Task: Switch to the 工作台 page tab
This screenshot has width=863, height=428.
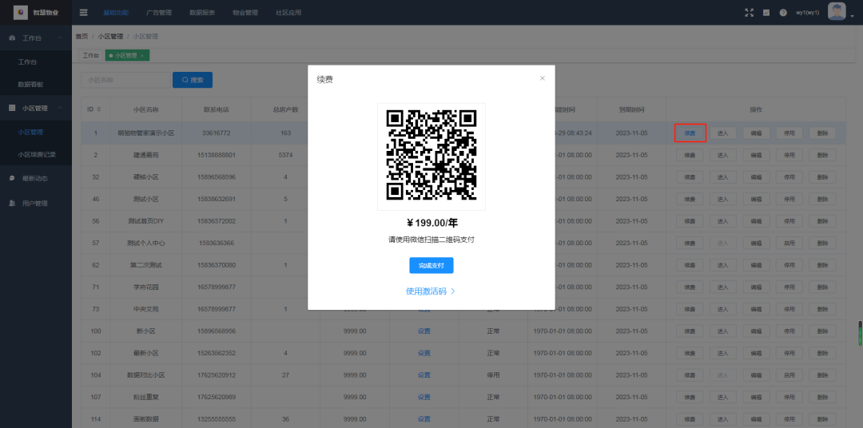Action: tap(91, 56)
